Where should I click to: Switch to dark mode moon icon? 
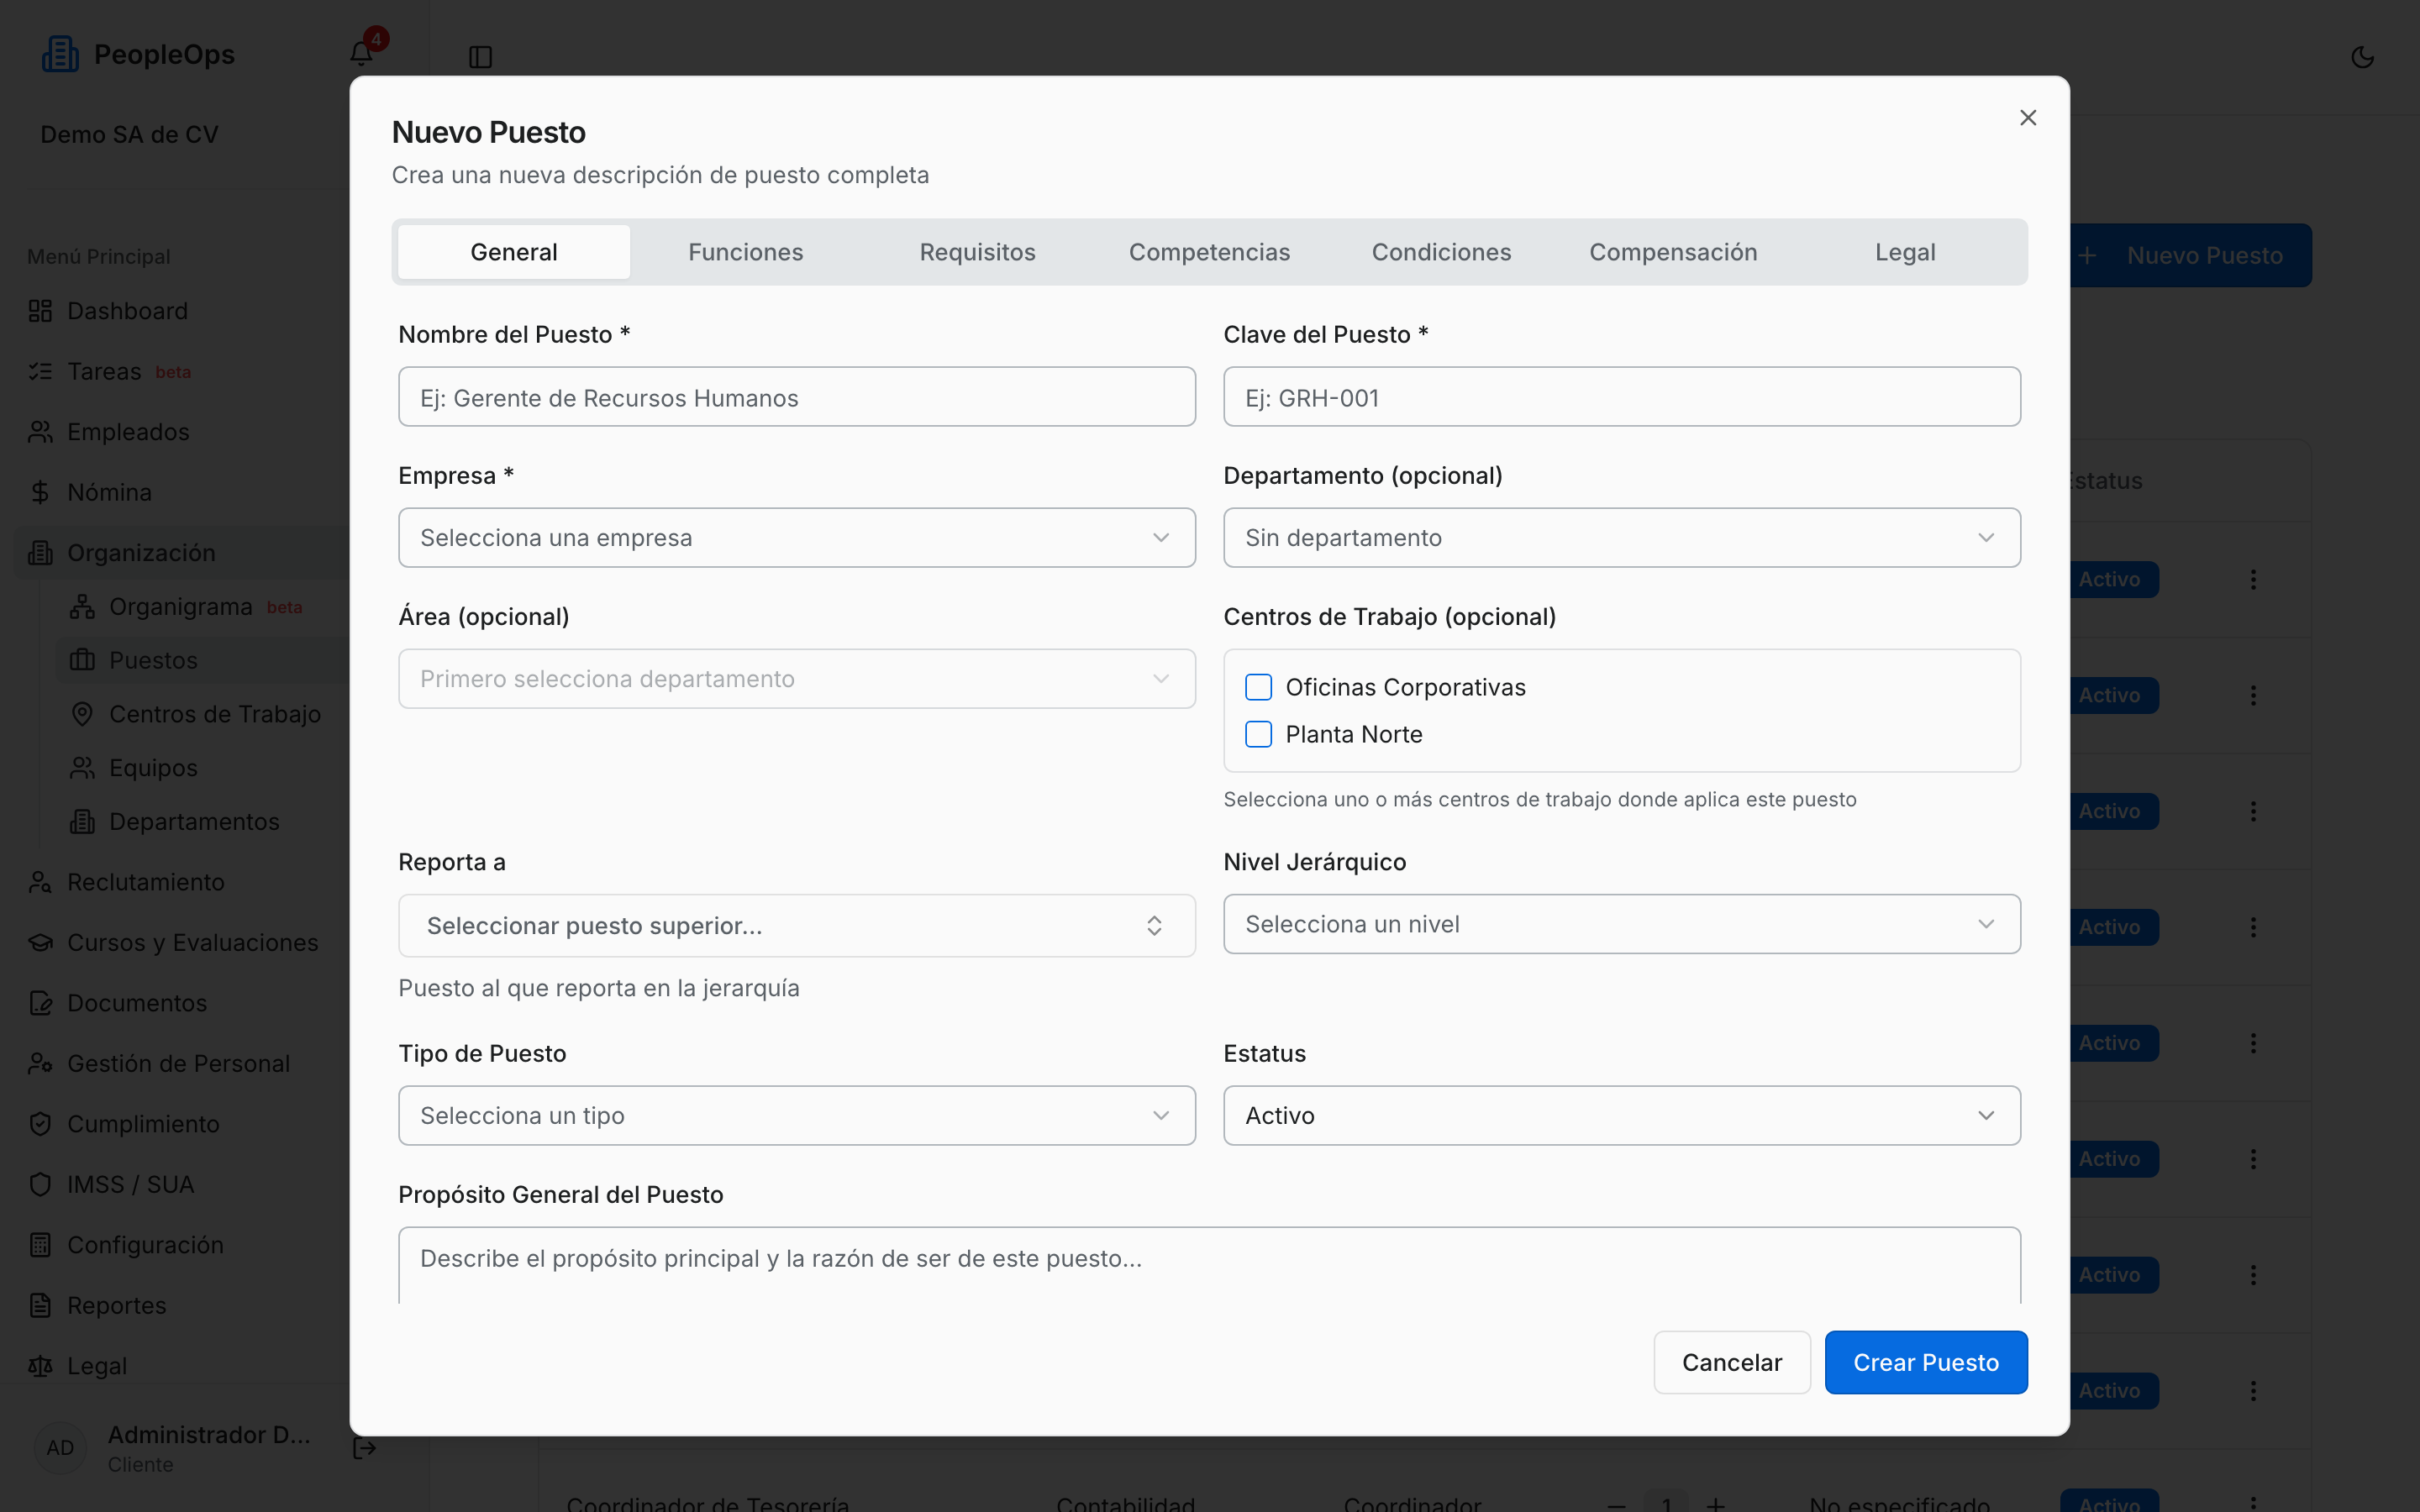coord(2362,57)
